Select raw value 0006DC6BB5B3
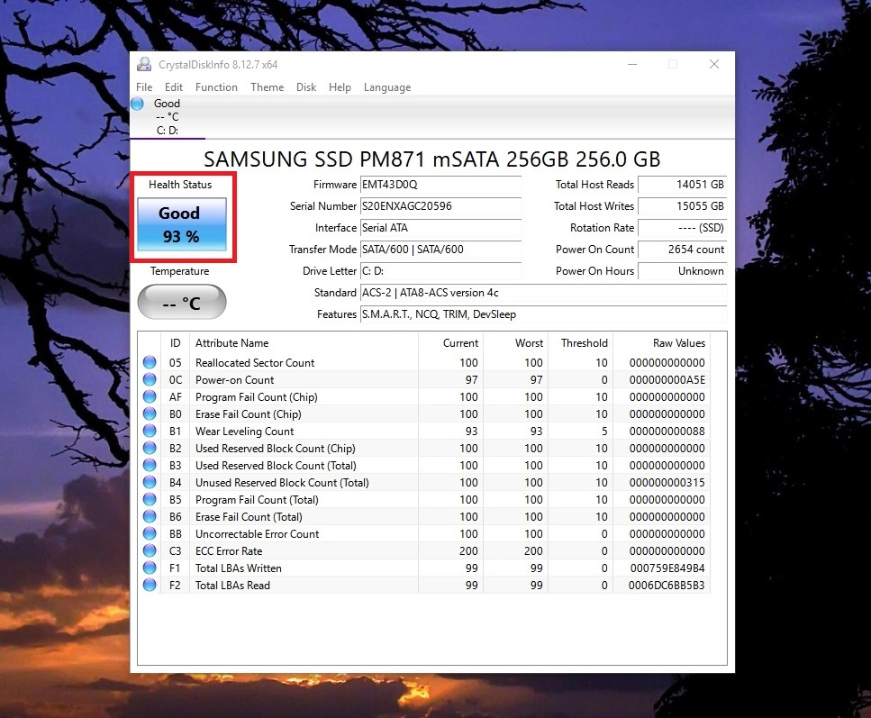The height and width of the screenshot is (718, 871). tap(667, 586)
